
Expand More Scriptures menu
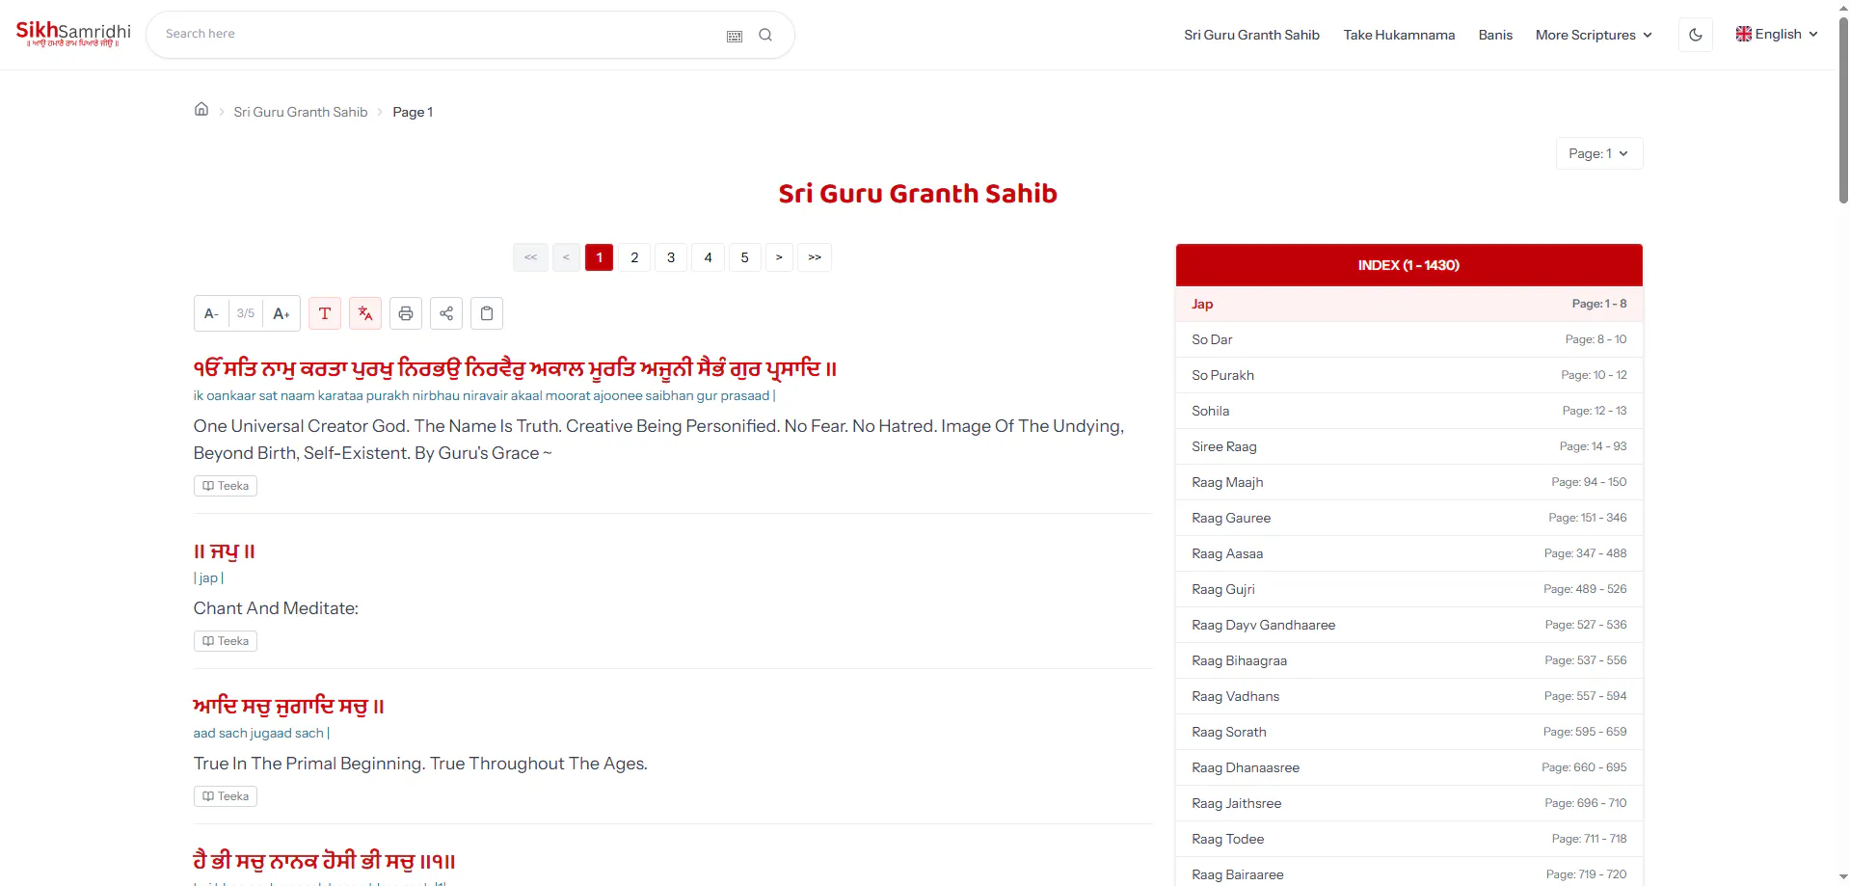click(x=1594, y=35)
